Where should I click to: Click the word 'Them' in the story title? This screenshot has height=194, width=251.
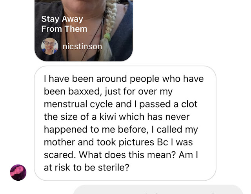coord(76,29)
